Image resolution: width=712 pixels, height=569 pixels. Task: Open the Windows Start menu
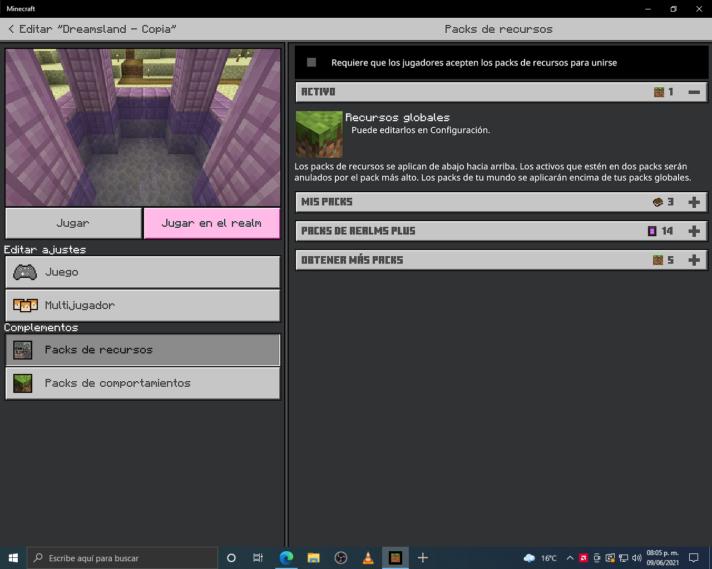[x=13, y=558]
